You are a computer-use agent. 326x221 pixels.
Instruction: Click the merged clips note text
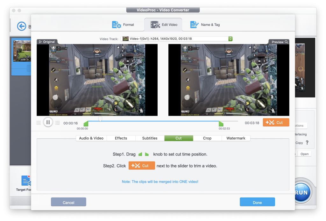160,182
